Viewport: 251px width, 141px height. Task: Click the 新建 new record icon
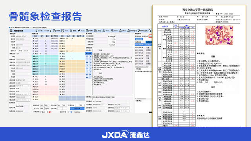(x=55, y=31)
